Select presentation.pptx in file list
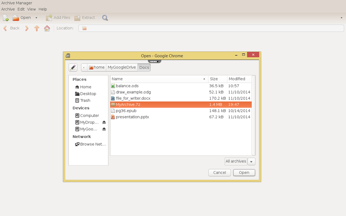 click(132, 117)
